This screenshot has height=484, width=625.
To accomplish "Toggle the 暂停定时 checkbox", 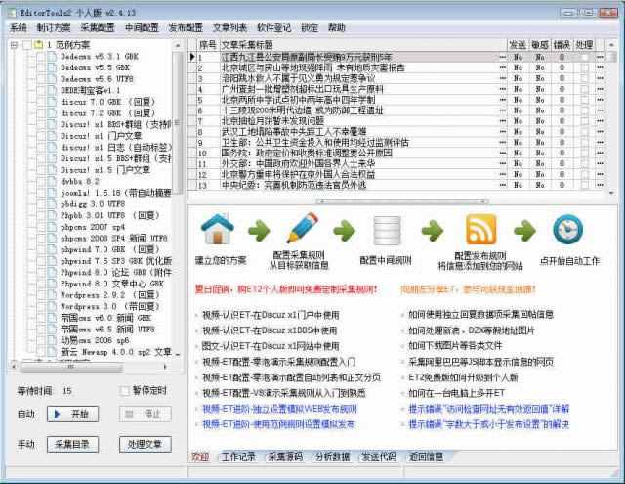I will click(124, 391).
